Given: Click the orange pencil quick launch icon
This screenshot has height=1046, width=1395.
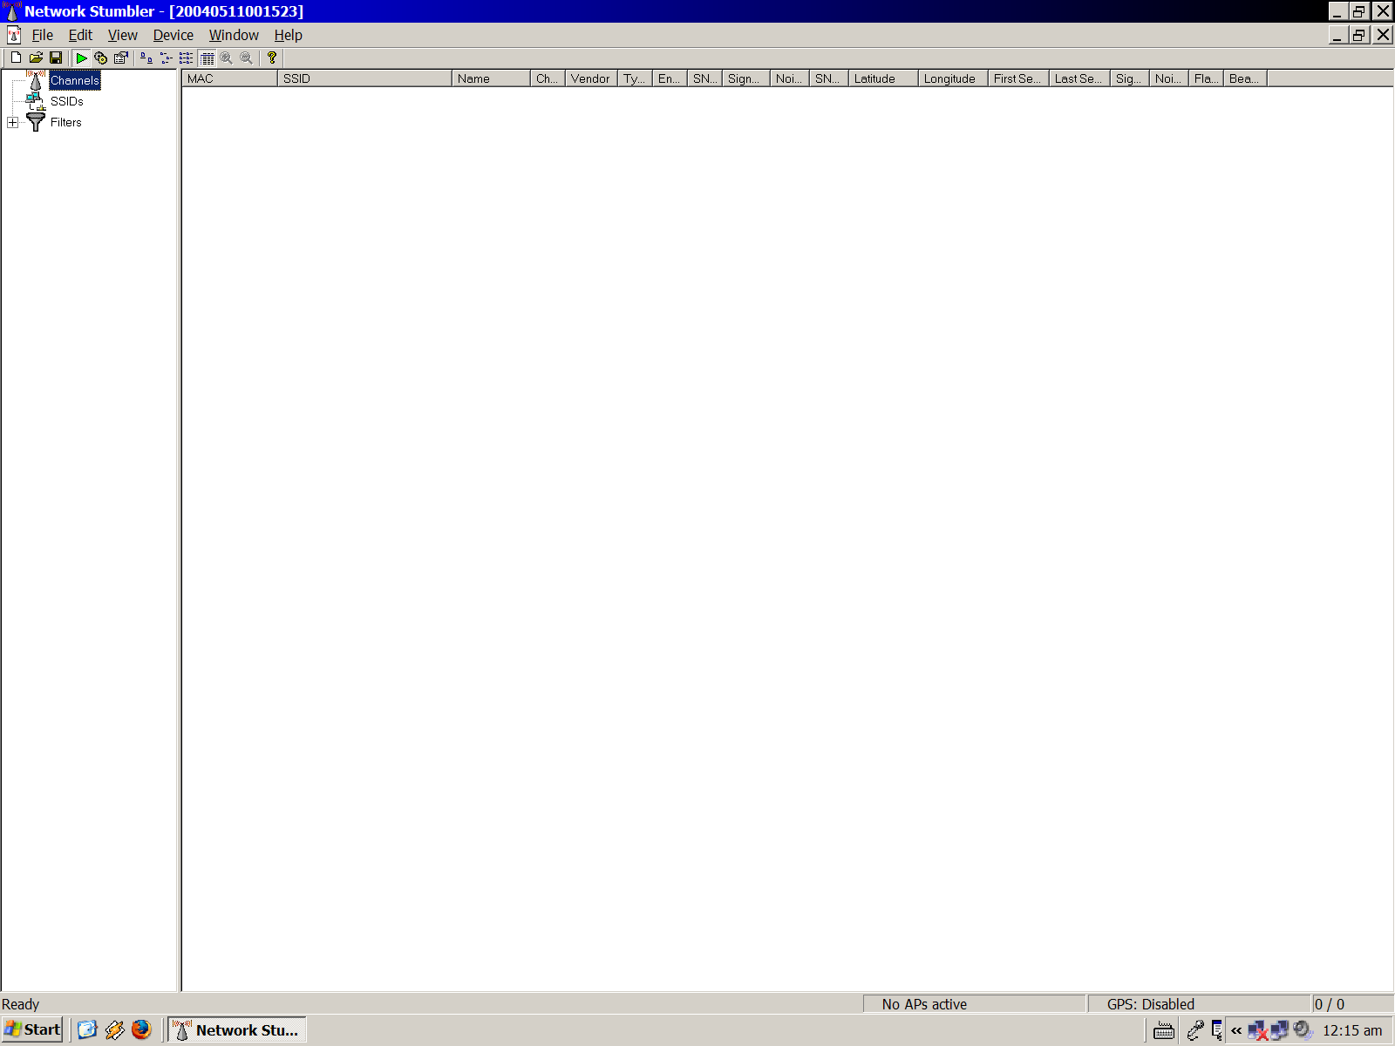Looking at the screenshot, I should click(x=114, y=1029).
